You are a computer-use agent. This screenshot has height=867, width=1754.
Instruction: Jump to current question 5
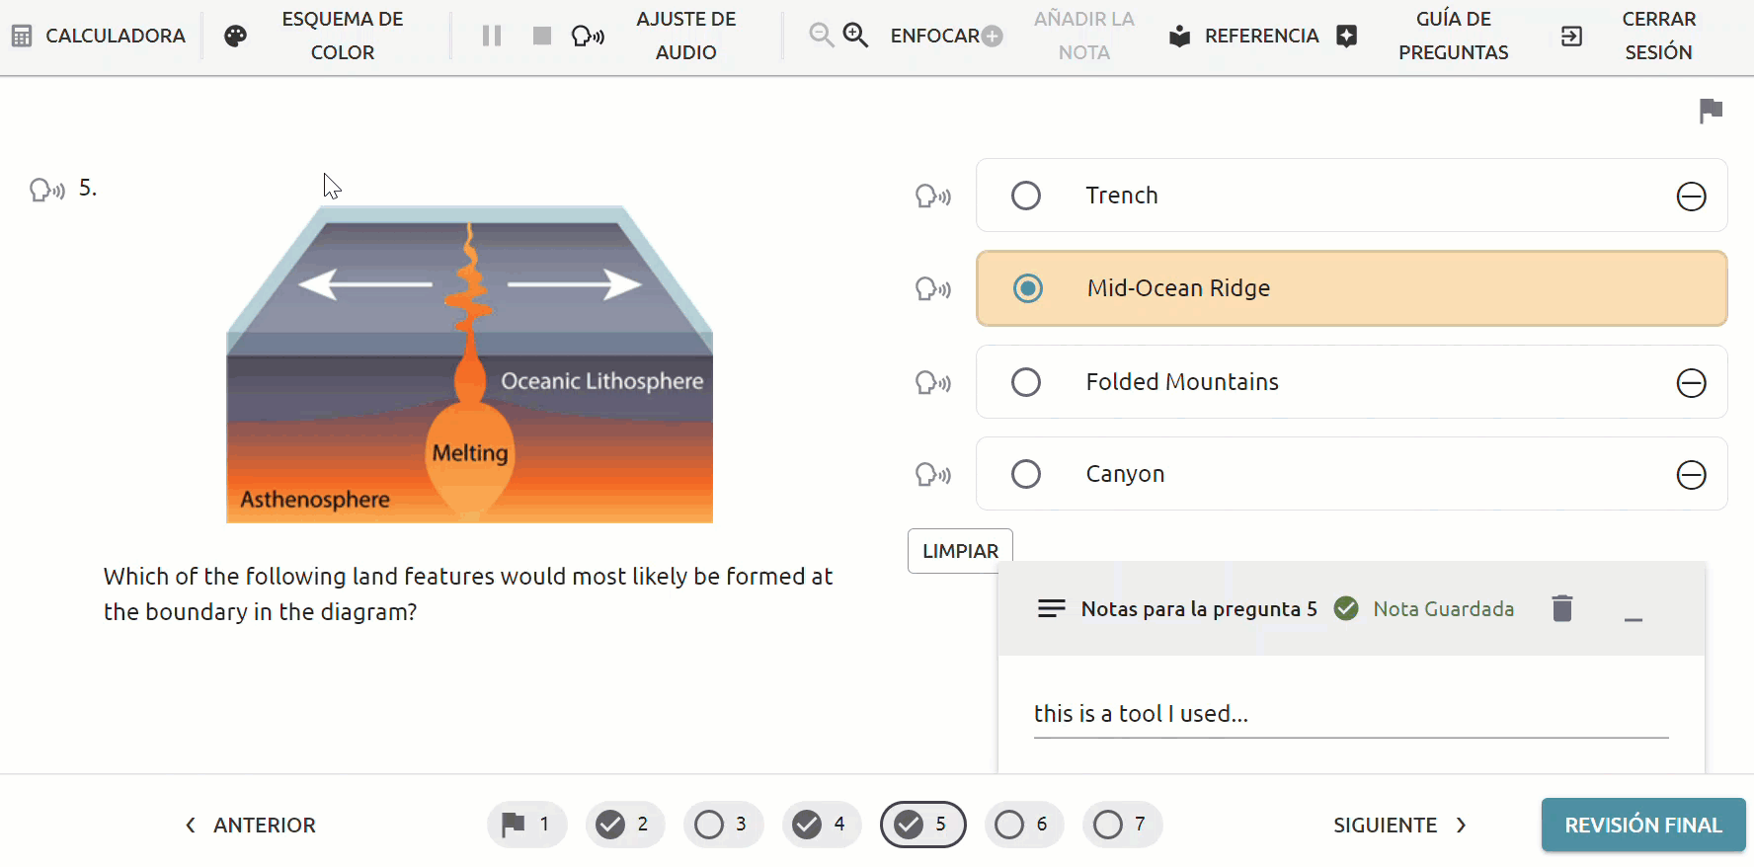point(922,824)
